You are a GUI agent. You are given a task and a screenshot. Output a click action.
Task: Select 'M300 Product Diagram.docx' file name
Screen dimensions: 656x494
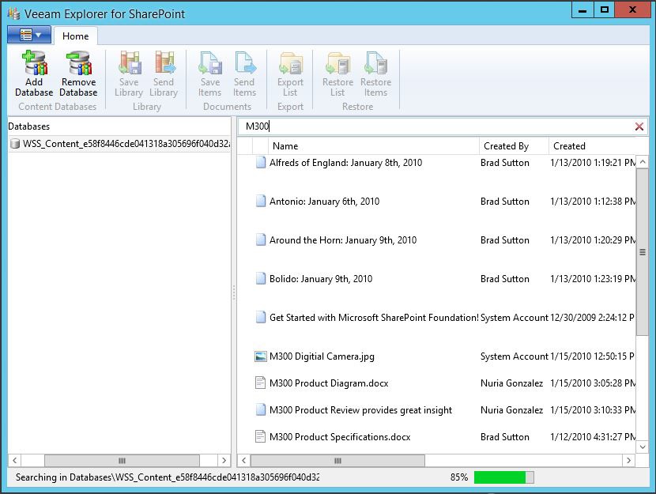[329, 383]
